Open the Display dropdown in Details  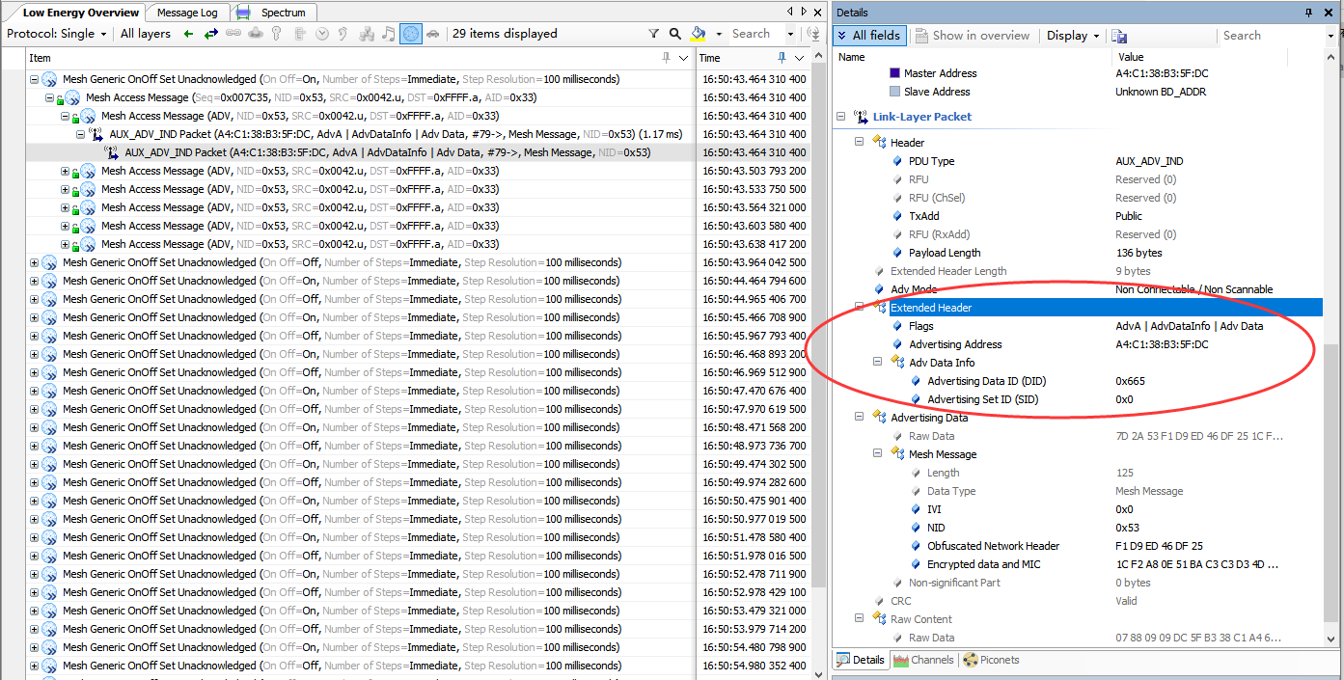(1073, 36)
